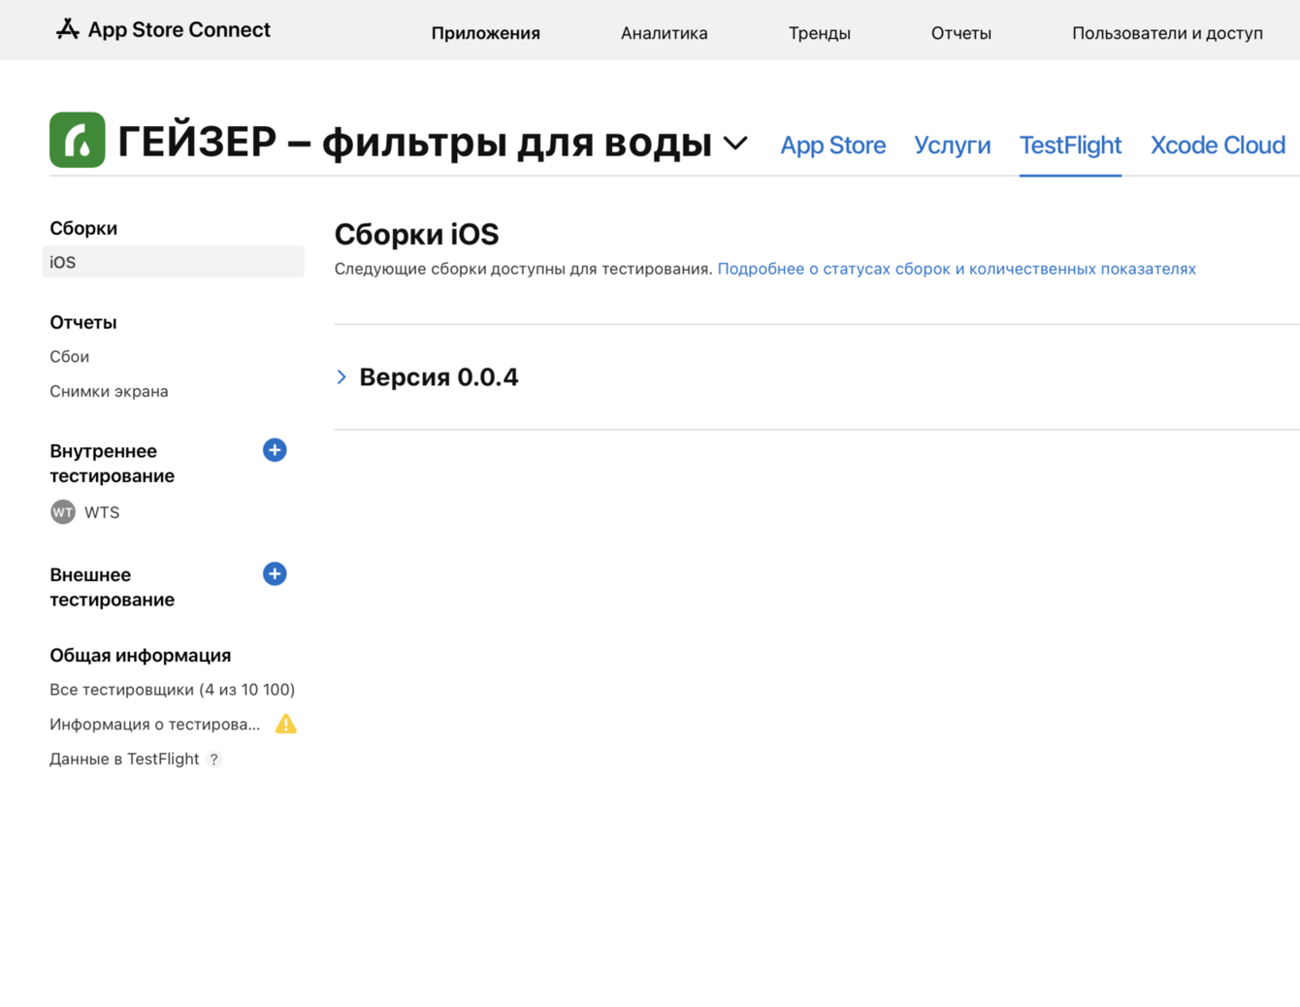Click the App Store Connect logo icon
Viewport: 1300px width, 1007px height.
(67, 29)
